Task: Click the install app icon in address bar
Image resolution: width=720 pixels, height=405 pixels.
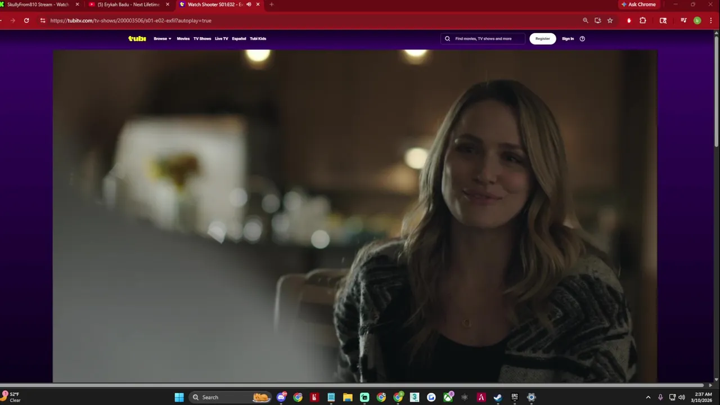Action: 598,21
